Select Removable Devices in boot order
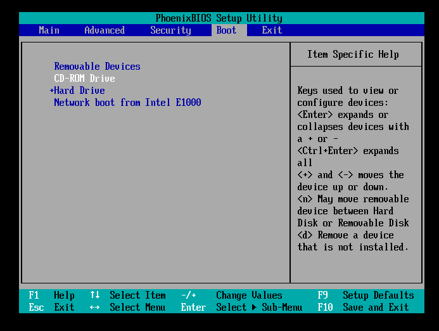This screenshot has height=331, width=439. 97,67
